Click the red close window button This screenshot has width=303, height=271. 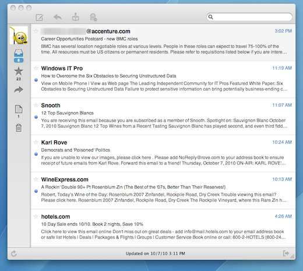[x=13, y=8]
